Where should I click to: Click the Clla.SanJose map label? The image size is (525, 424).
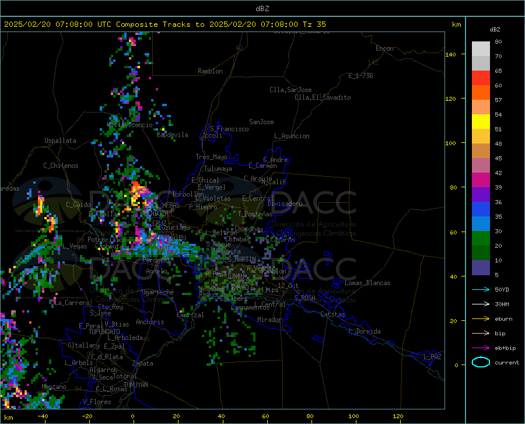(290, 90)
